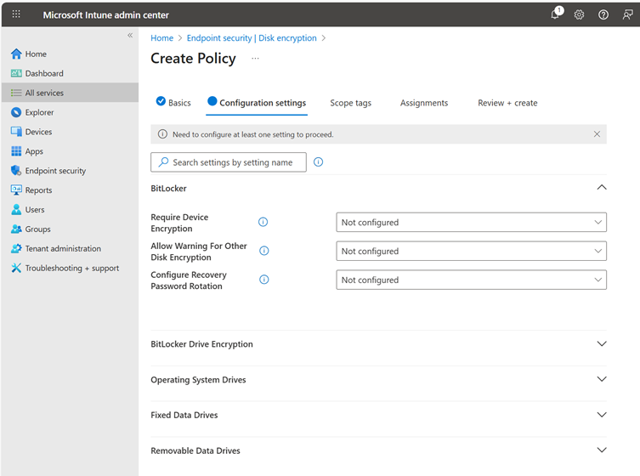The width and height of the screenshot is (640, 476).
Task: Expand the Operating System Drives section
Action: (602, 380)
